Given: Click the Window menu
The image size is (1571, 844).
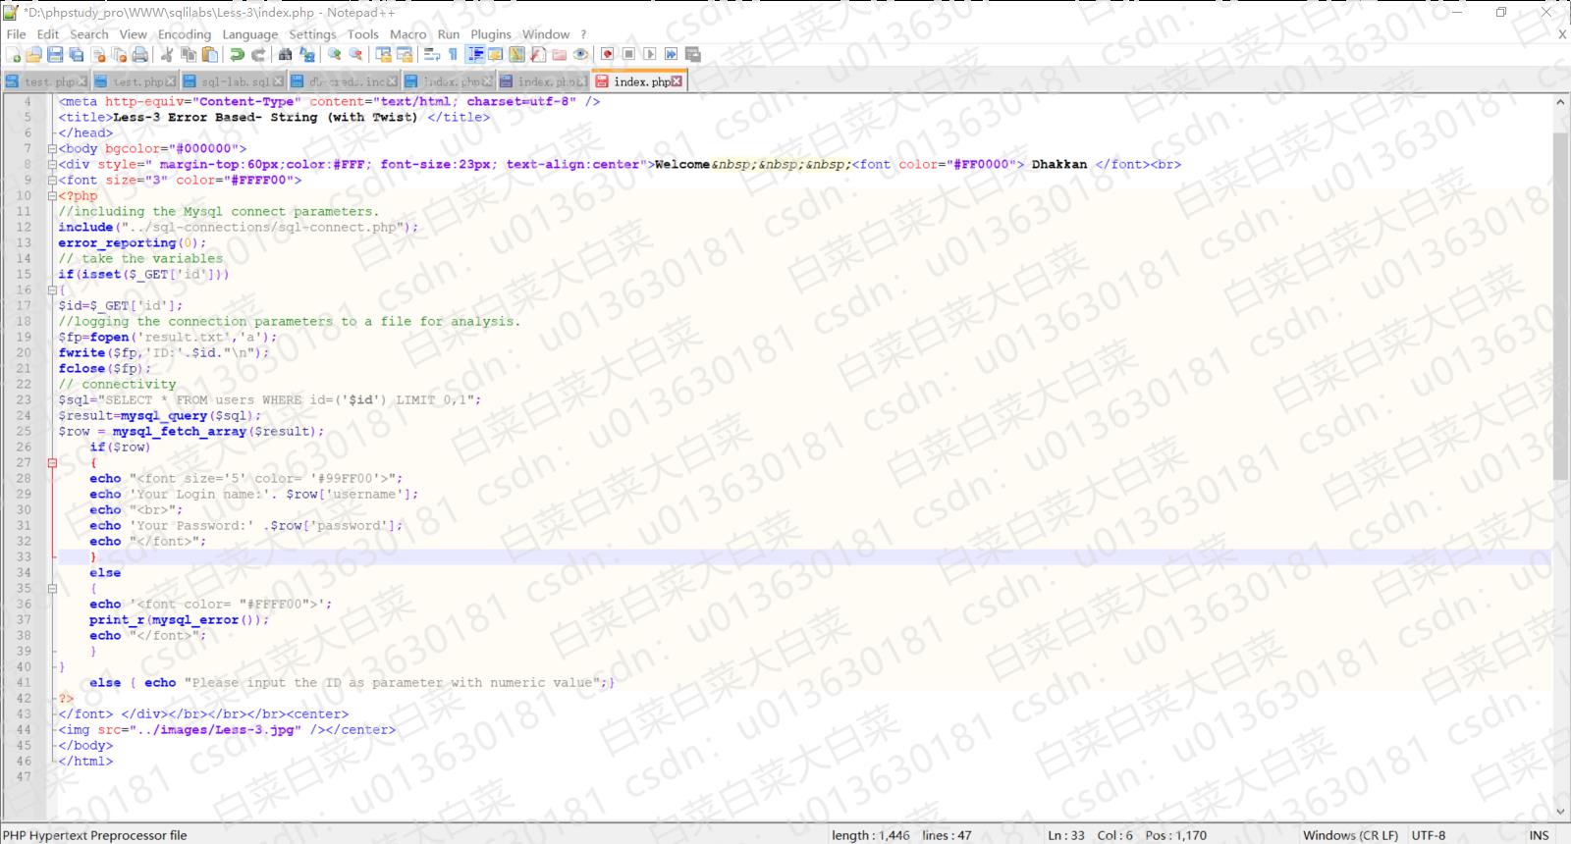Looking at the screenshot, I should (x=546, y=33).
